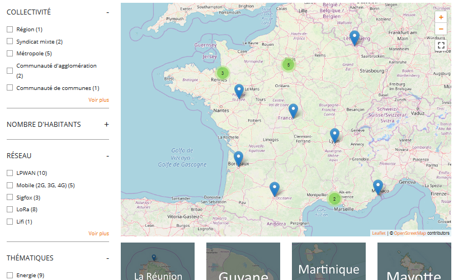
Task: Click the map marker on Bordeaux
Action: (x=238, y=158)
